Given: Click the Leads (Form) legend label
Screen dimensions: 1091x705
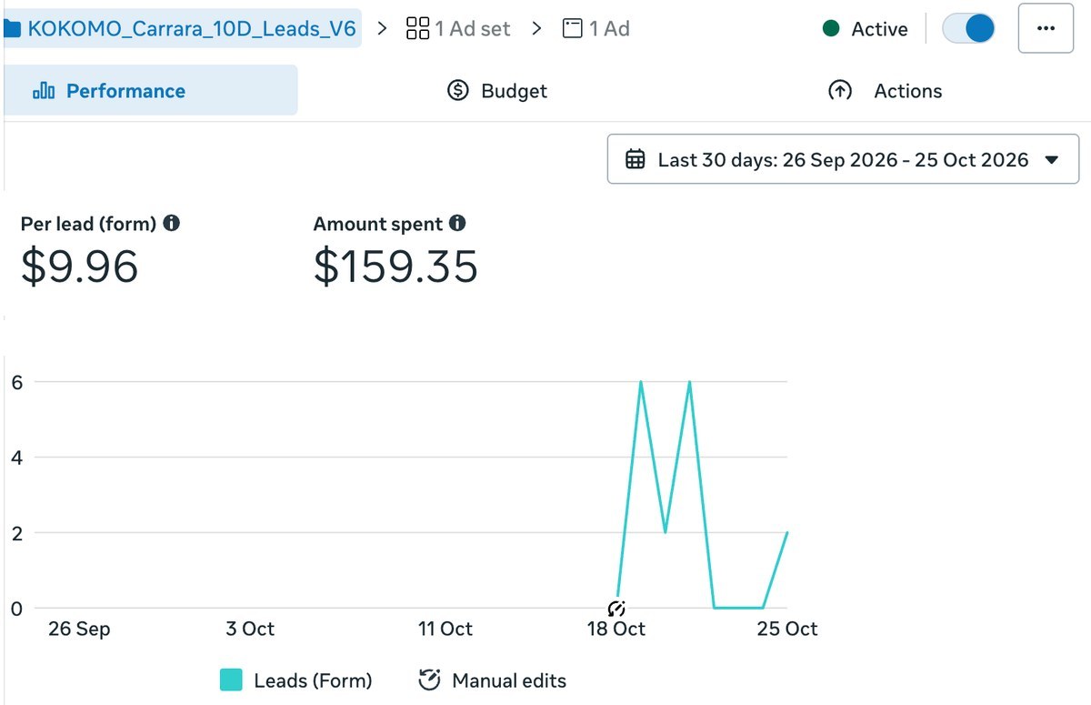Looking at the screenshot, I should [x=313, y=680].
